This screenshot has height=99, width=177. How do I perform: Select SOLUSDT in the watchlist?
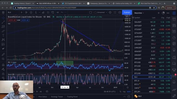[x=152, y=22]
